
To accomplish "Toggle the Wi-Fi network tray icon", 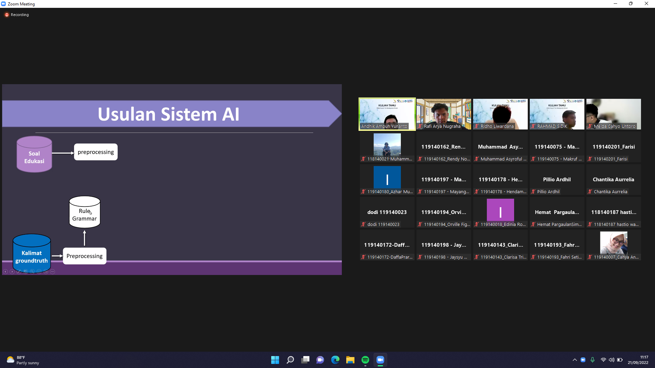I will tap(603, 360).
